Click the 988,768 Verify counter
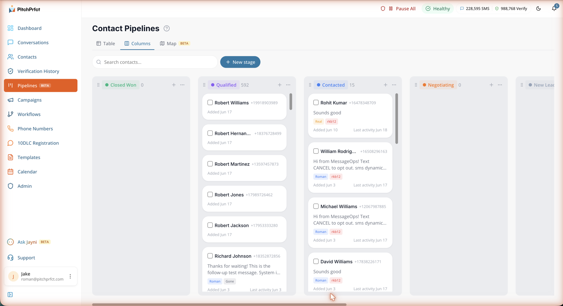The width and height of the screenshot is (563, 306). tap(511, 9)
